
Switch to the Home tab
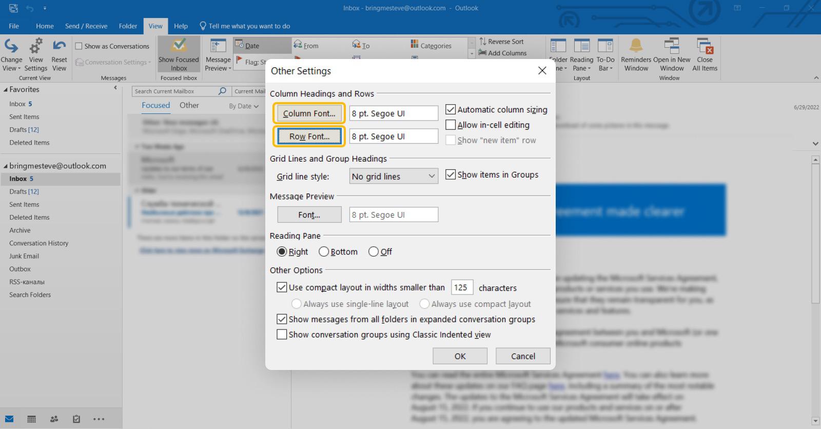(45, 26)
